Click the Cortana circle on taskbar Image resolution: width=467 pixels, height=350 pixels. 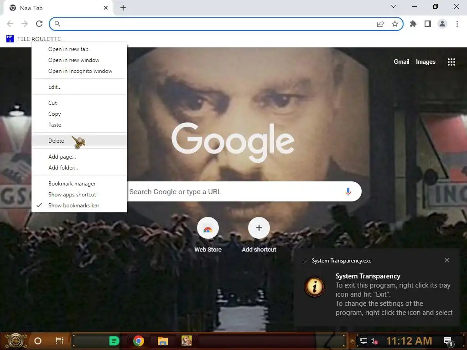38,341
